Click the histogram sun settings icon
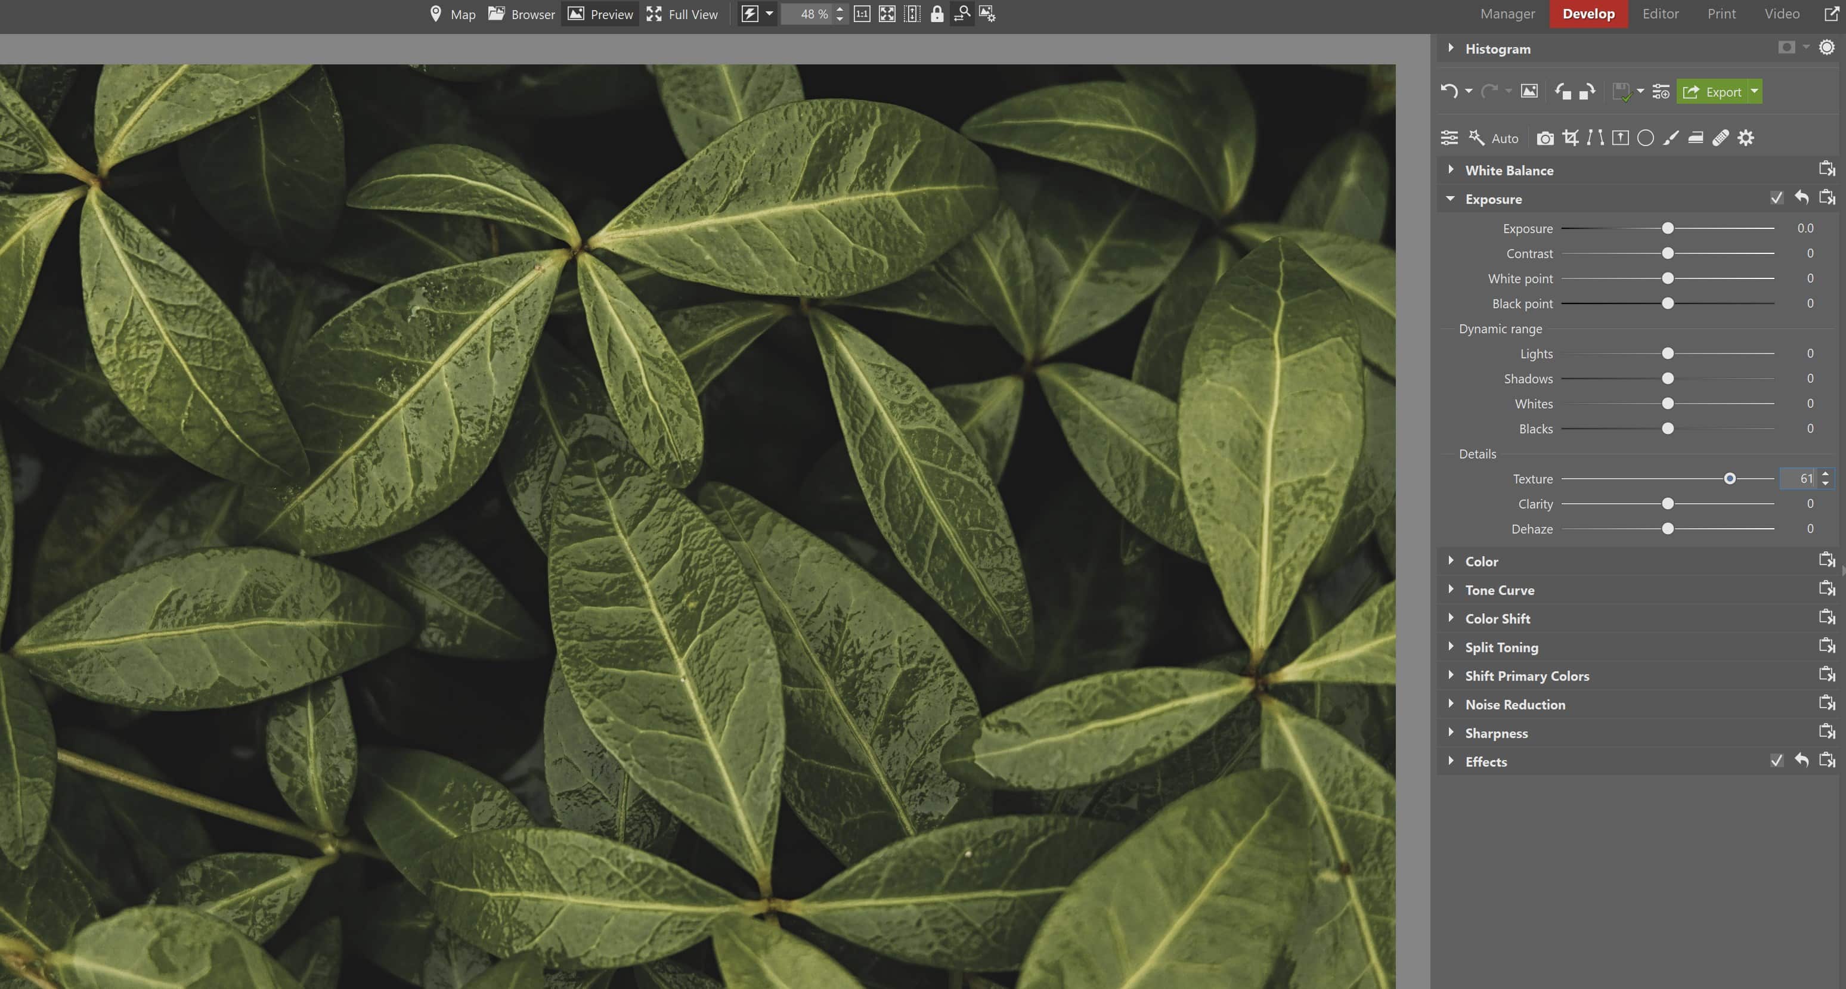Image resolution: width=1846 pixels, height=989 pixels. [1827, 47]
